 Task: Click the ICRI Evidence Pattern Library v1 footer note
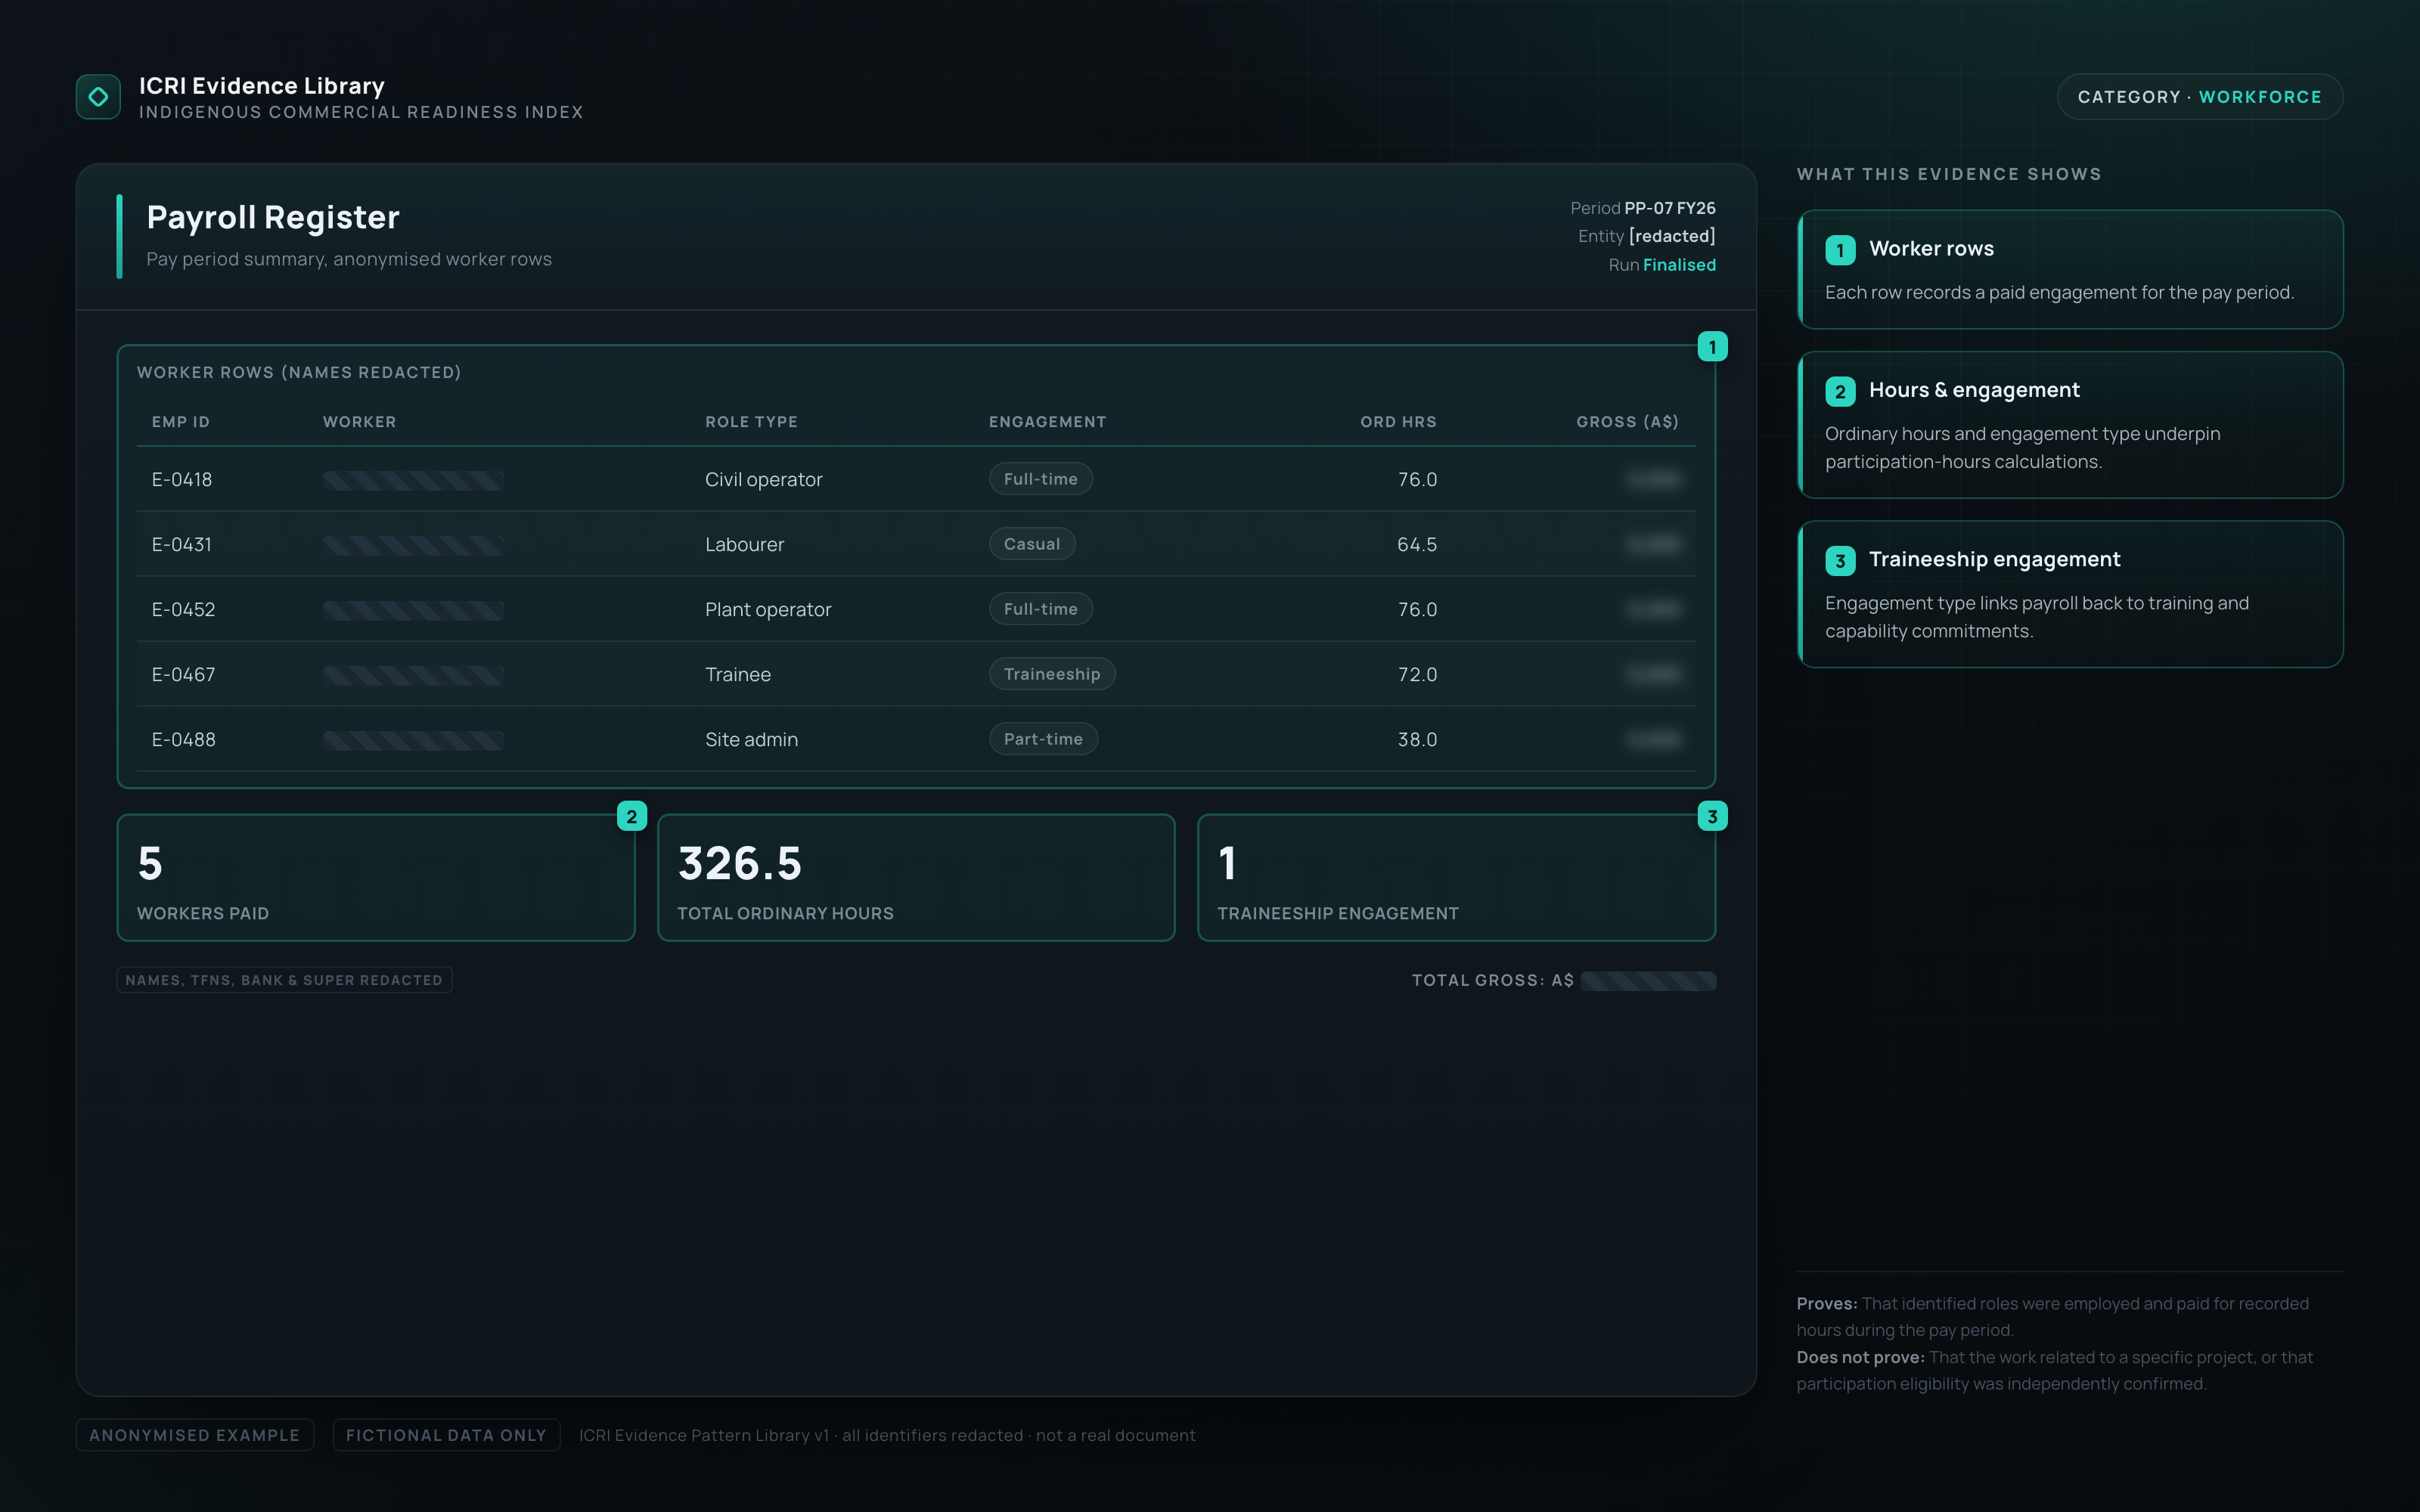(x=887, y=1435)
